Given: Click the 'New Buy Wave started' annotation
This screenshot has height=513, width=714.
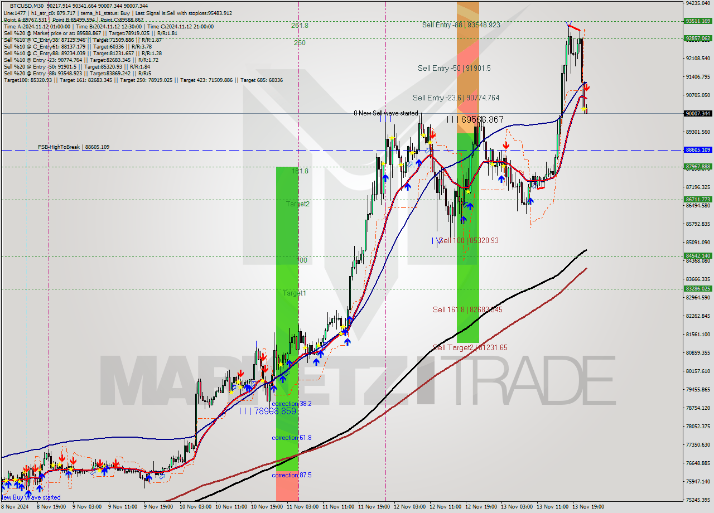Looking at the screenshot, I should [31, 497].
